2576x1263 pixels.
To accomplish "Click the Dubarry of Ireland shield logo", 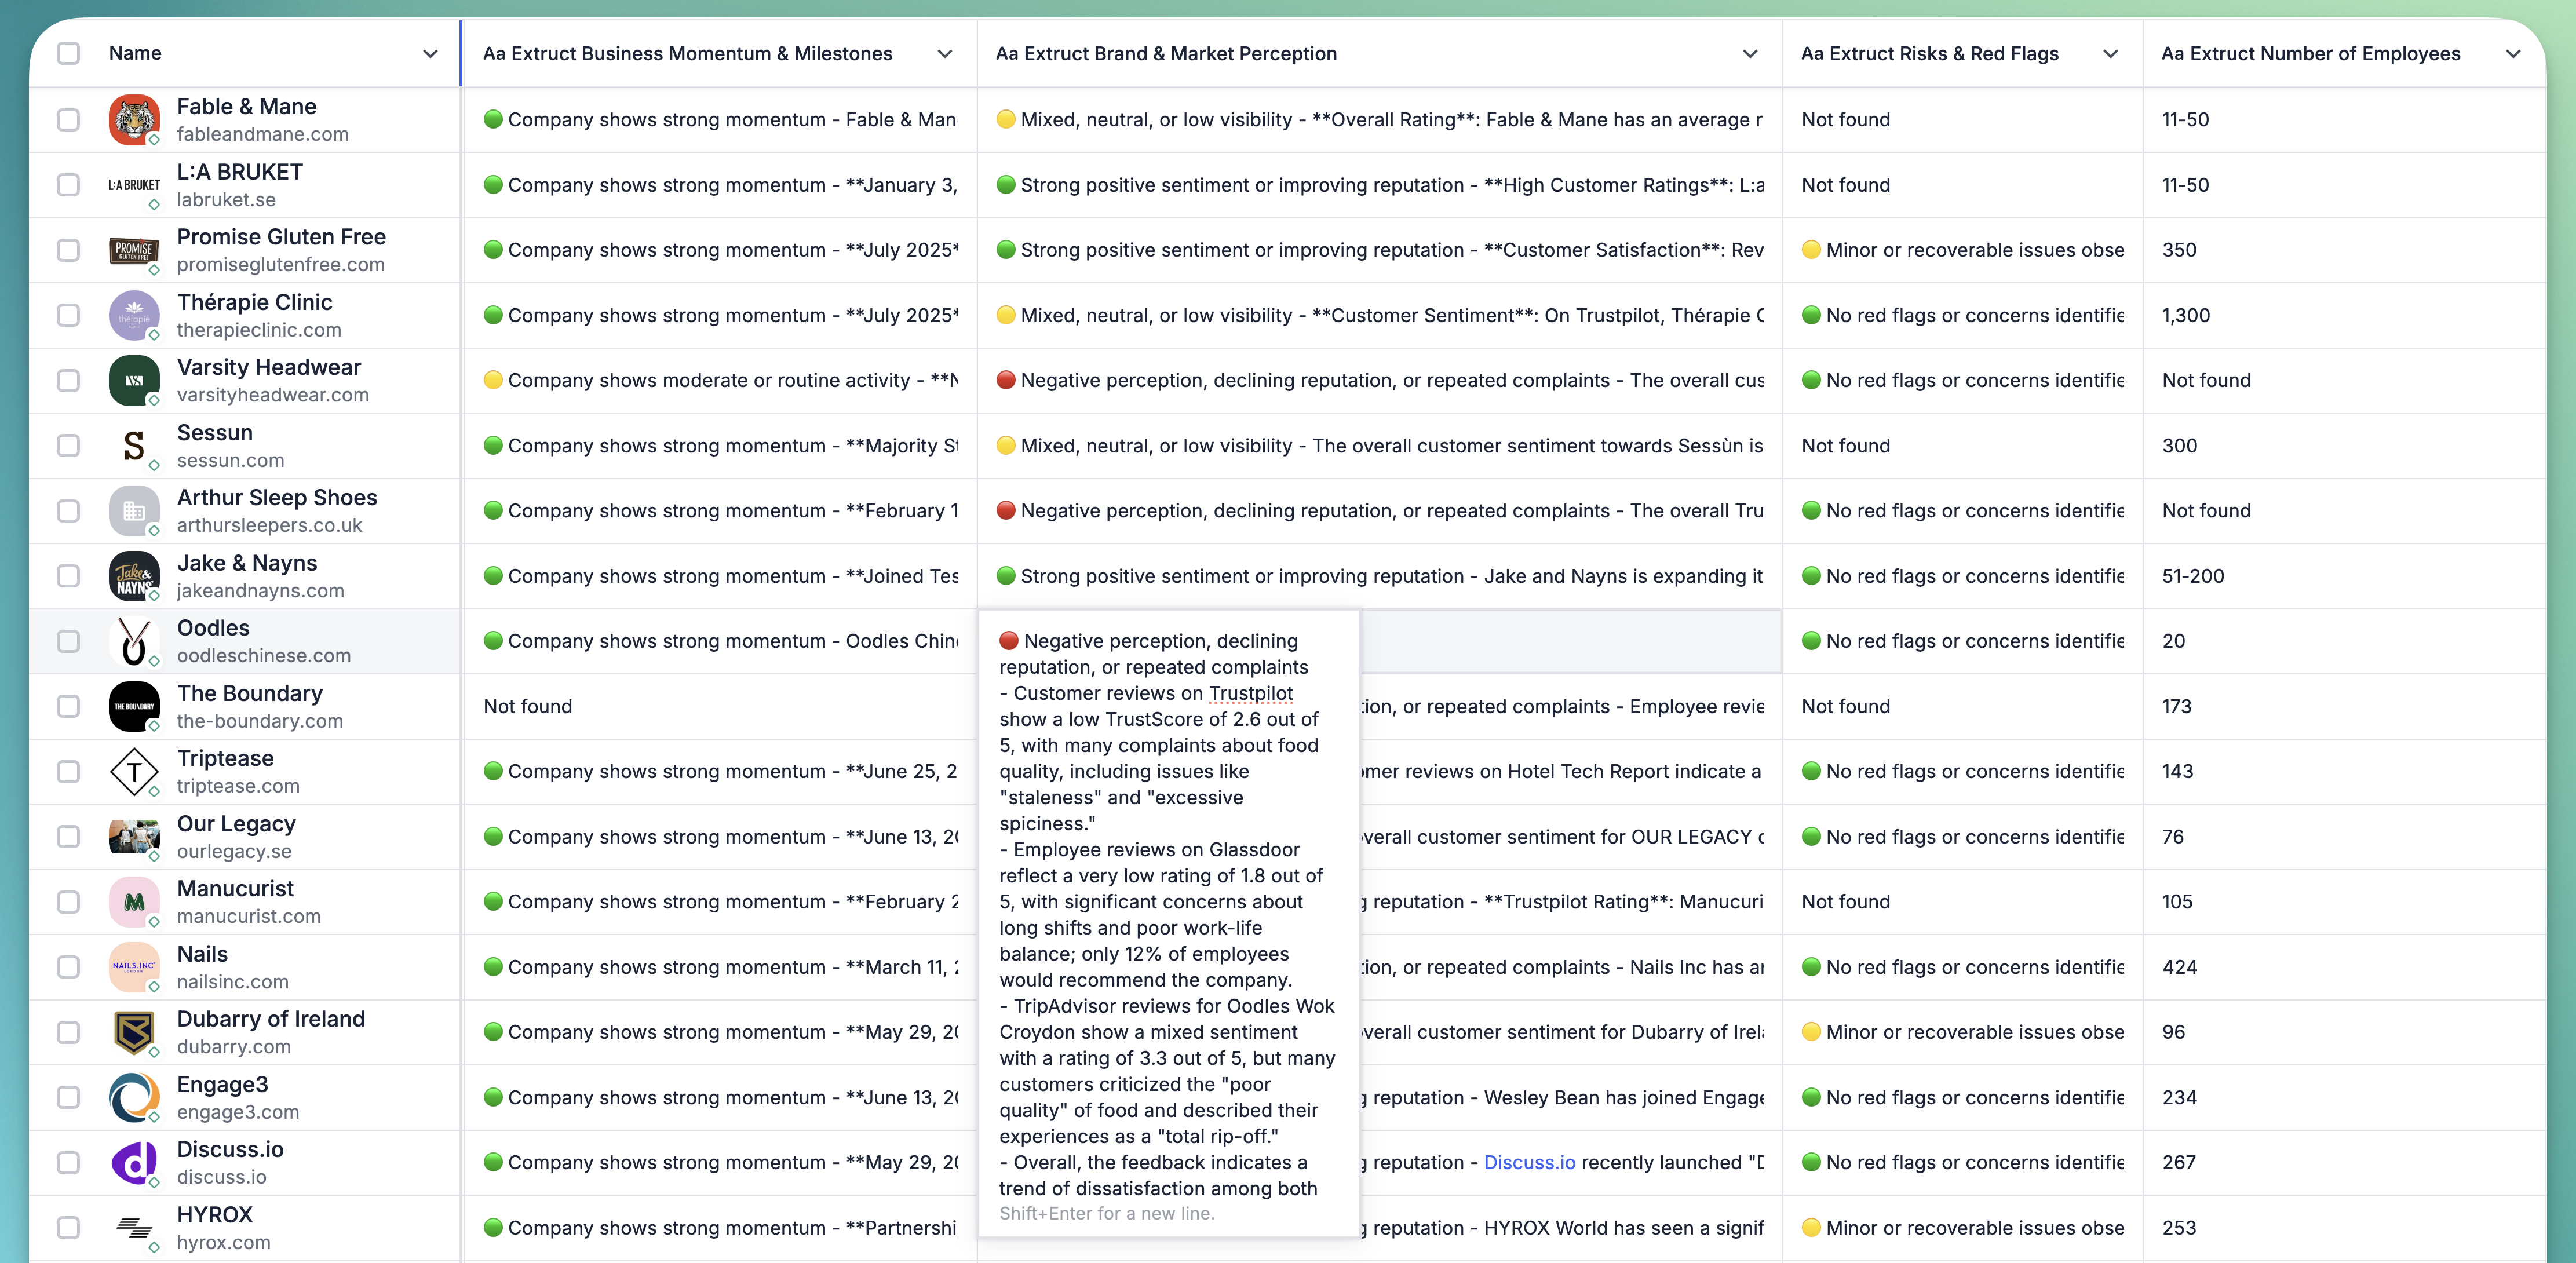I will [134, 1032].
